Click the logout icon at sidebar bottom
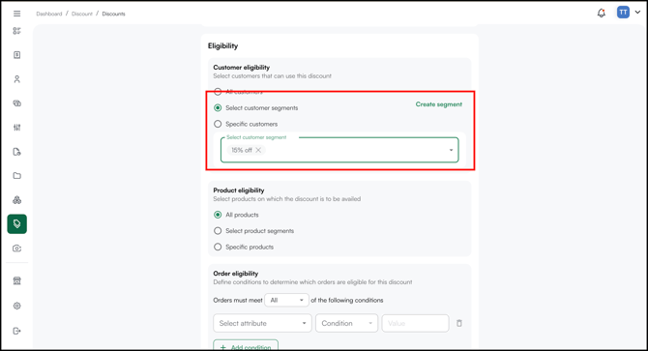Viewport: 648px width, 351px height. click(17, 331)
